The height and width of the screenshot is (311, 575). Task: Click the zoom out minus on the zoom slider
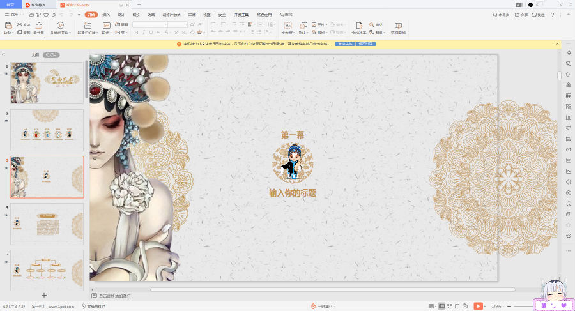(x=509, y=306)
